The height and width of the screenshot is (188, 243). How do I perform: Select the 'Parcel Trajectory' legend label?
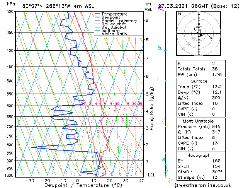coord(119,21)
